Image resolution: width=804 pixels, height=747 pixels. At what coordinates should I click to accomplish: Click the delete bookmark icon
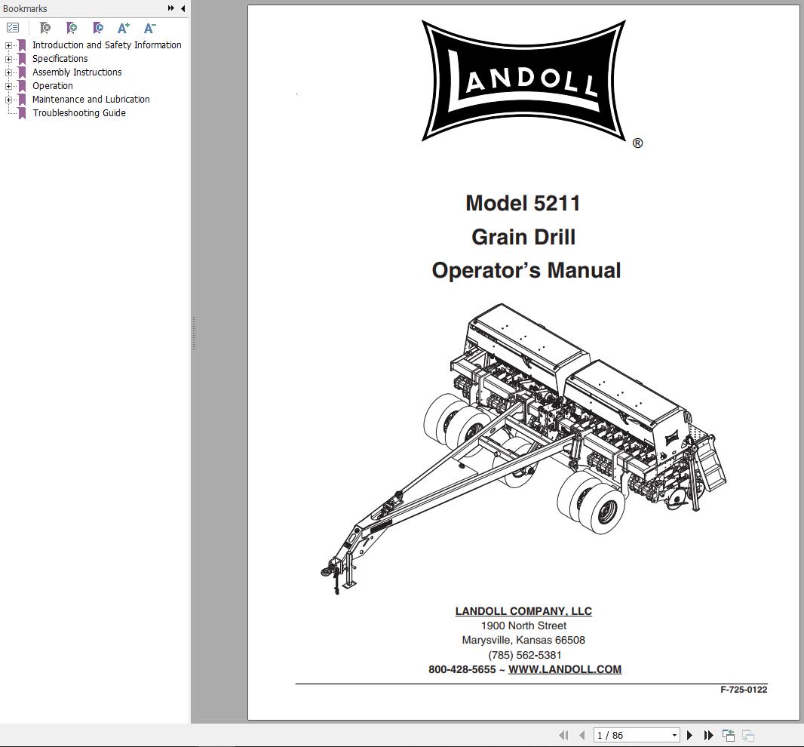click(x=45, y=27)
